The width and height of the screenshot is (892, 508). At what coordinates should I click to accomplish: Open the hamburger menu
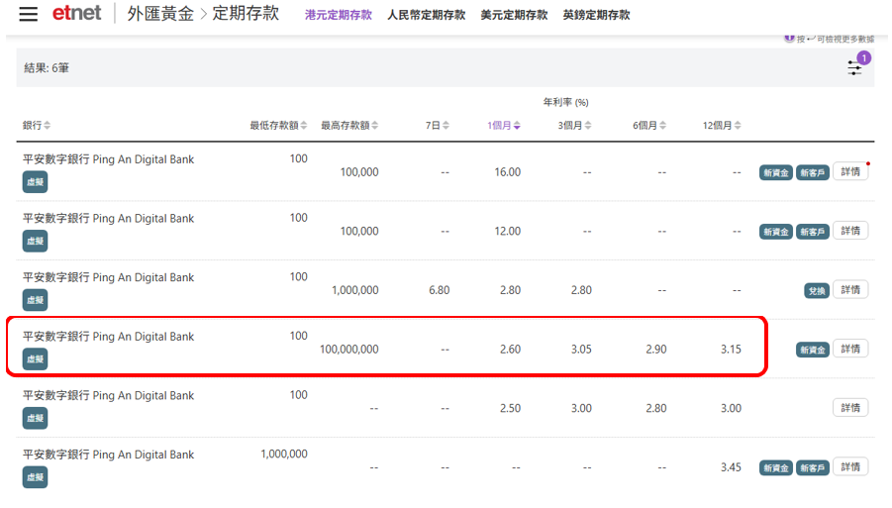pos(28,14)
